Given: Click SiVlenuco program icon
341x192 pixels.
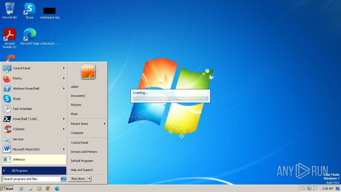Looking at the screenshot, I should (x=7, y=159).
